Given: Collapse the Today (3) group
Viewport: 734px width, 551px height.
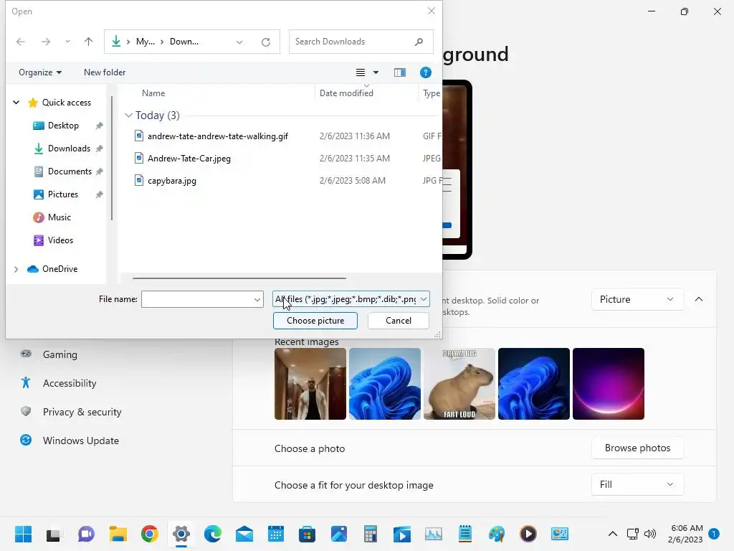Looking at the screenshot, I should coord(128,116).
